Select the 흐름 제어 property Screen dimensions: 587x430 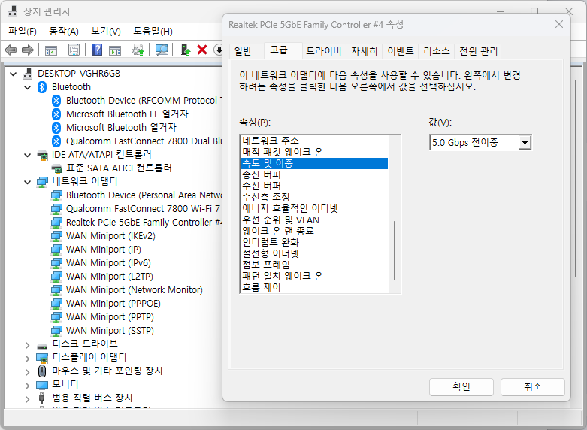point(313,287)
